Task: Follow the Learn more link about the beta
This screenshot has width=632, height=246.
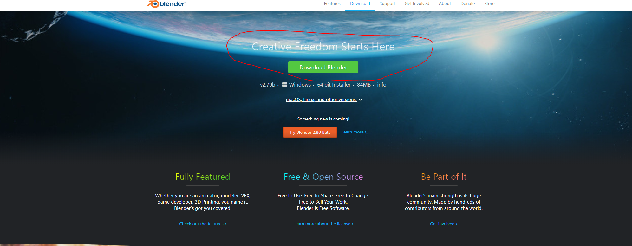Action: coord(354,132)
